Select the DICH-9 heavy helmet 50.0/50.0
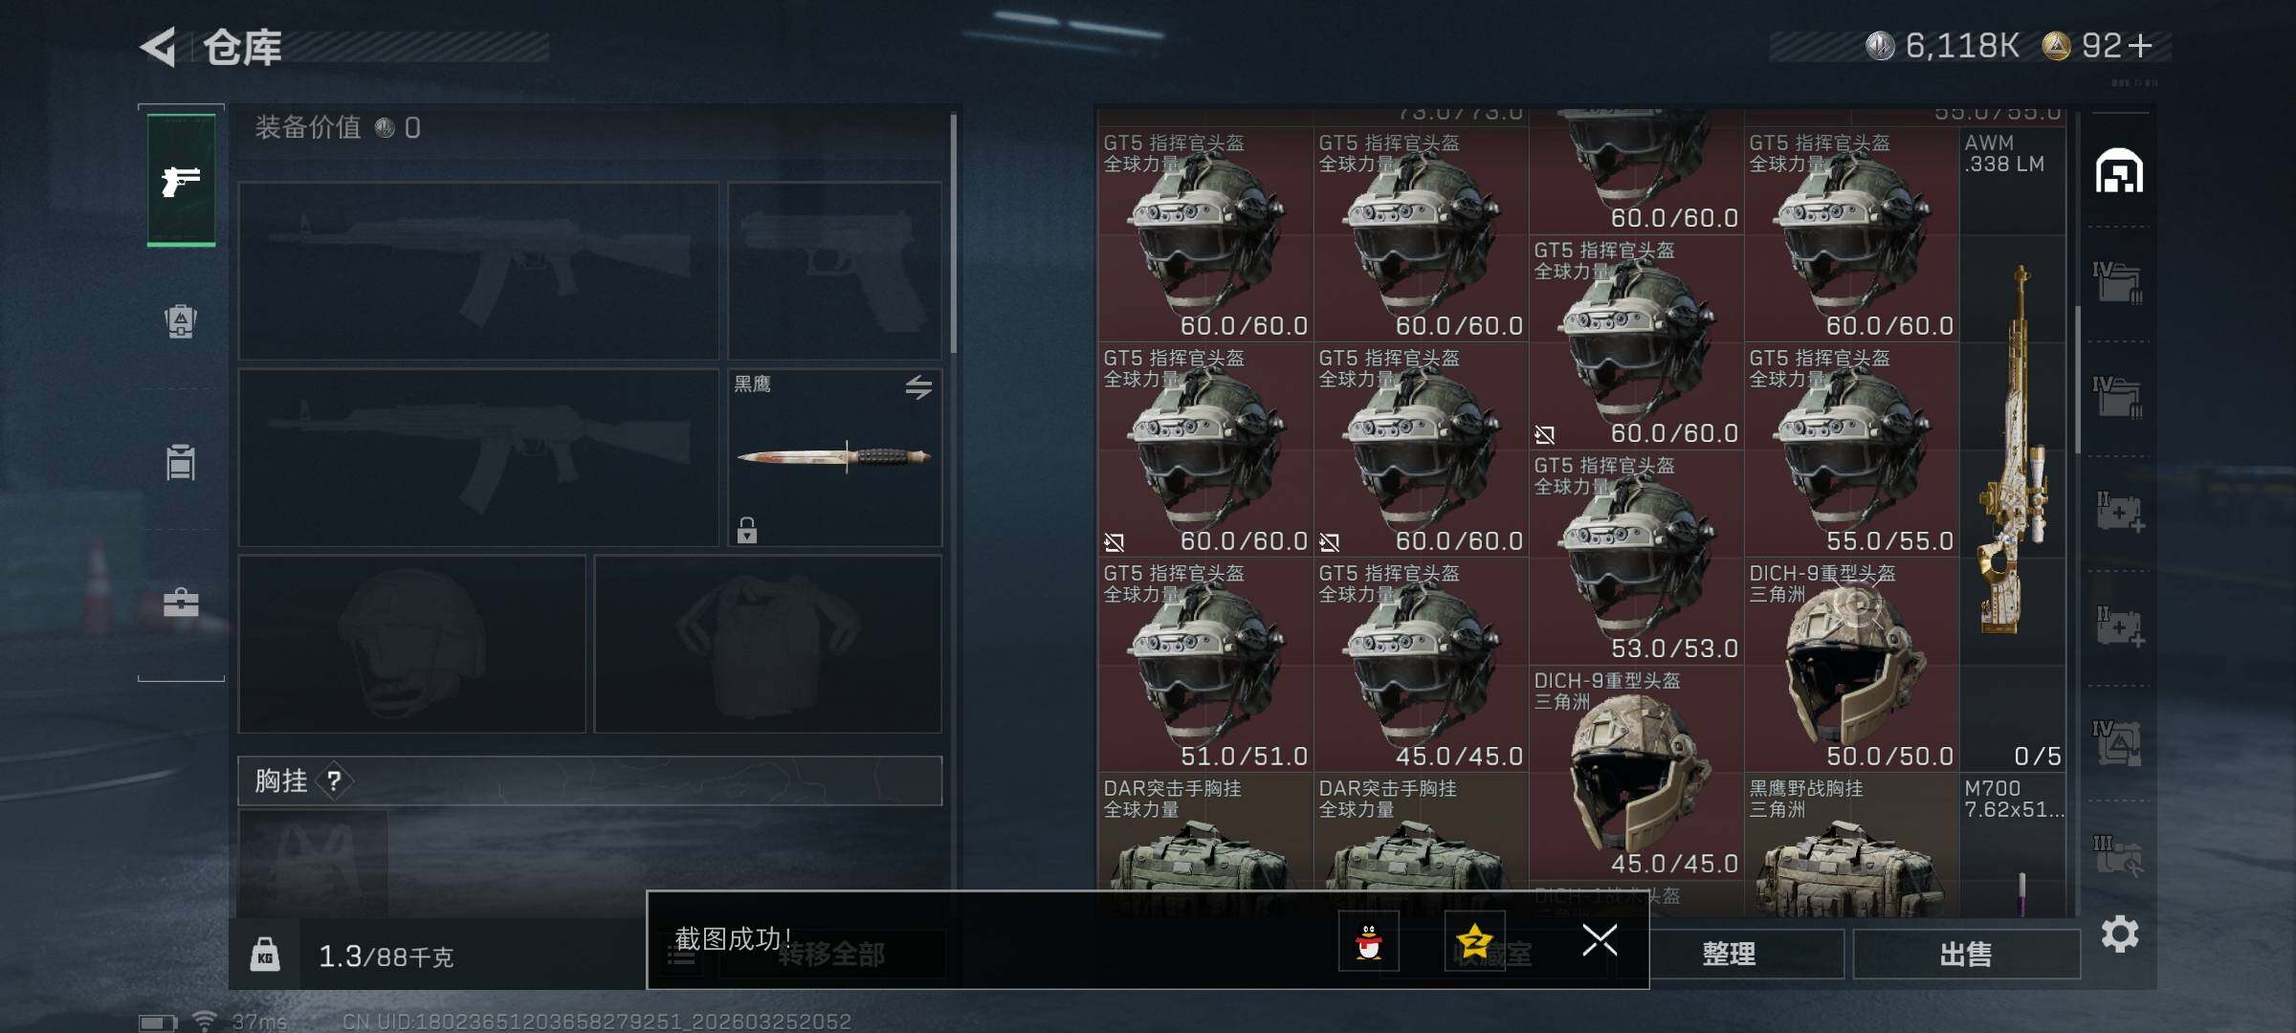 pyautogui.click(x=1851, y=665)
